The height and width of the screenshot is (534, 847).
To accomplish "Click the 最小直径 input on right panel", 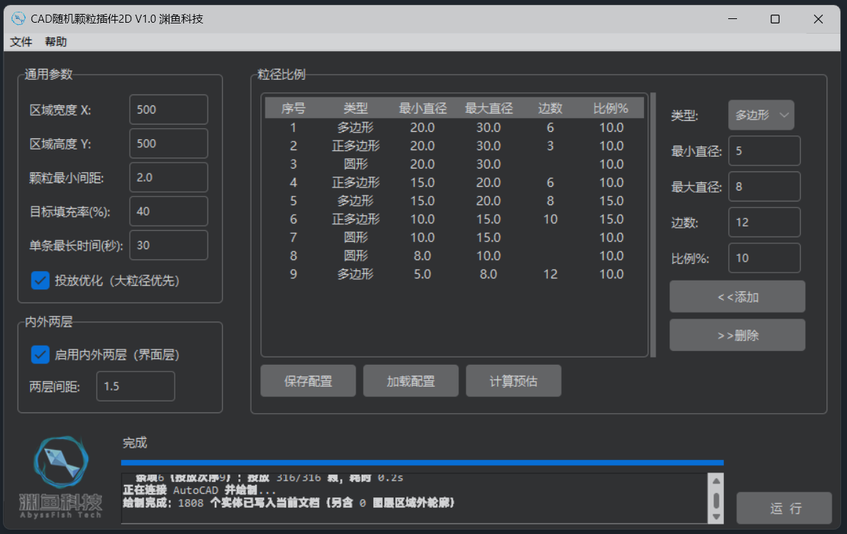I will click(x=764, y=151).
